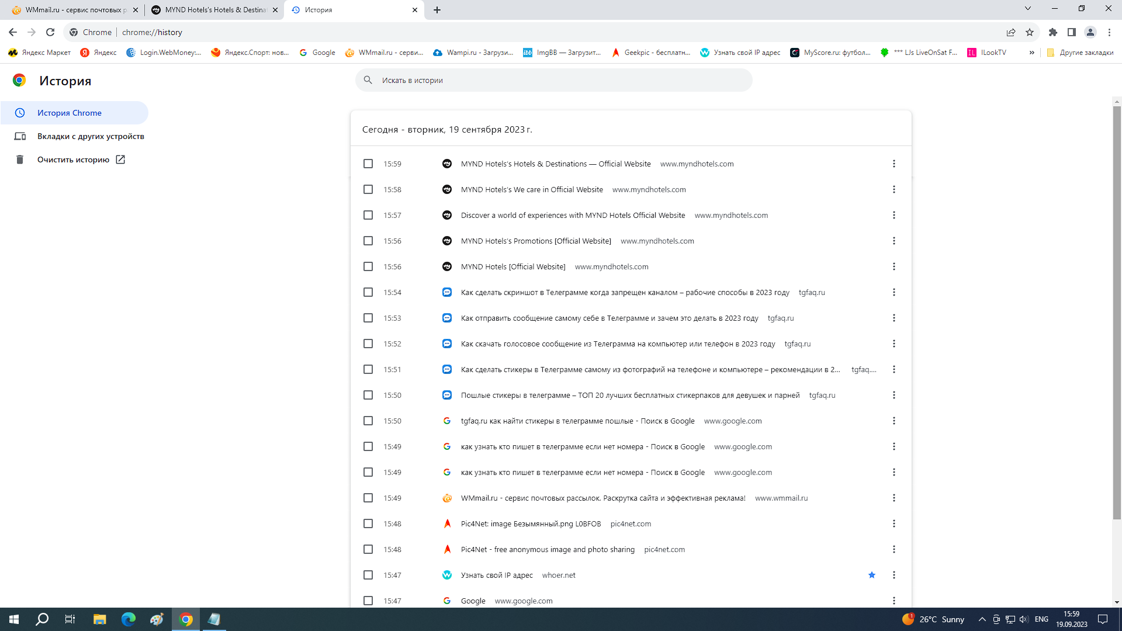
Task: Close the WMmail.ru tab
Action: pyautogui.click(x=136, y=10)
